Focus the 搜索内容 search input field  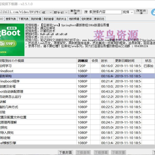tap(106, 12)
